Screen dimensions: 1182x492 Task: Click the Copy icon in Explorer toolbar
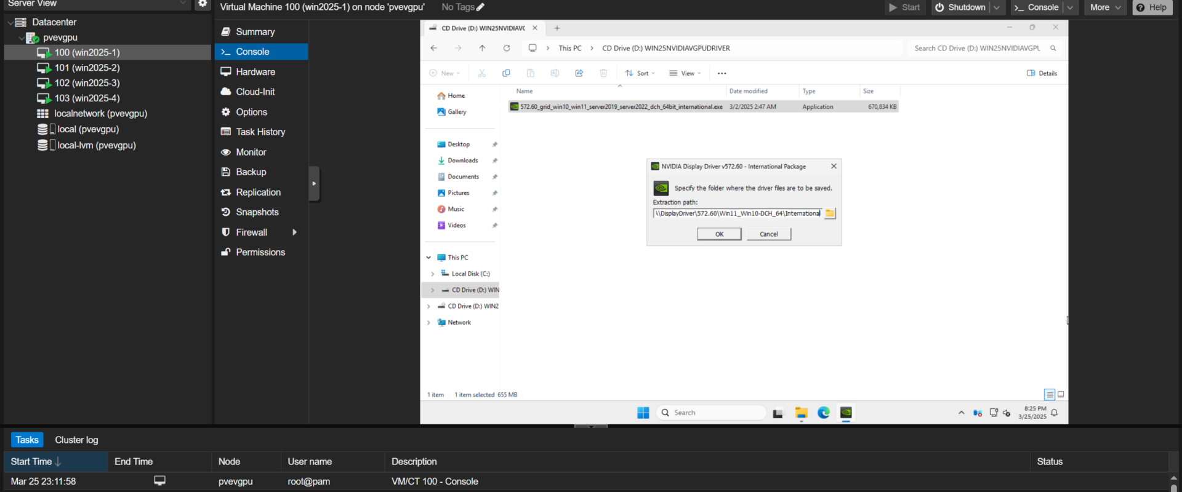pos(506,73)
